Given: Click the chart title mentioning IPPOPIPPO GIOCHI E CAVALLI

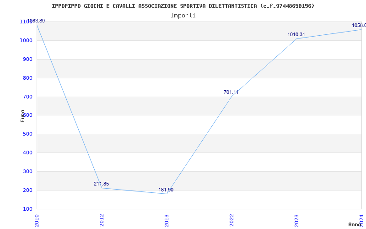Looking at the screenshot, I should [183, 6].
